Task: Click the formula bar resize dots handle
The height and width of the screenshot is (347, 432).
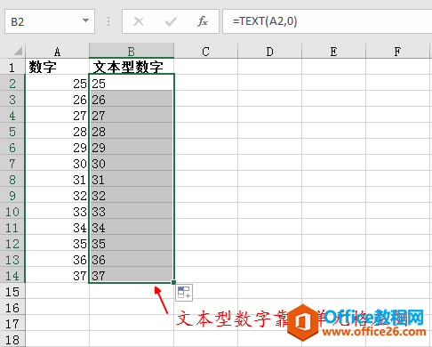Action: 108,21
